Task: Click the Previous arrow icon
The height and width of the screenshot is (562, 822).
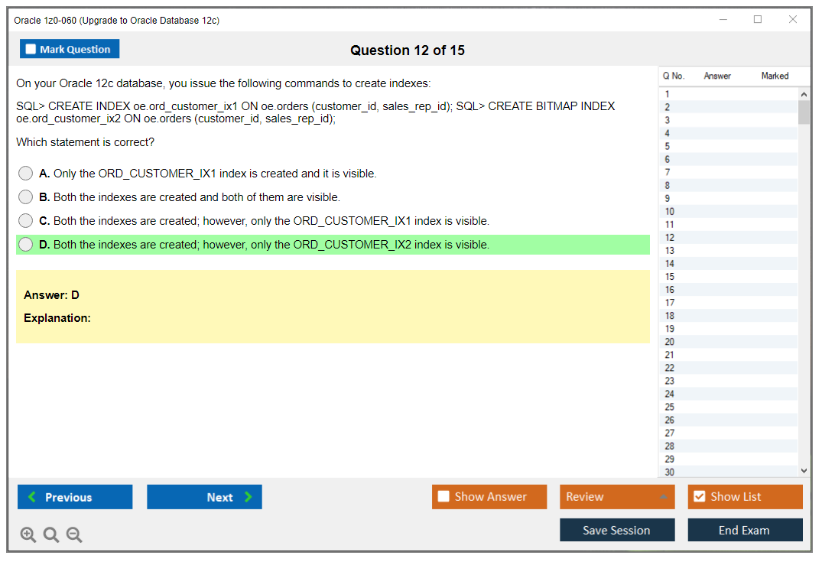Action: [x=31, y=497]
